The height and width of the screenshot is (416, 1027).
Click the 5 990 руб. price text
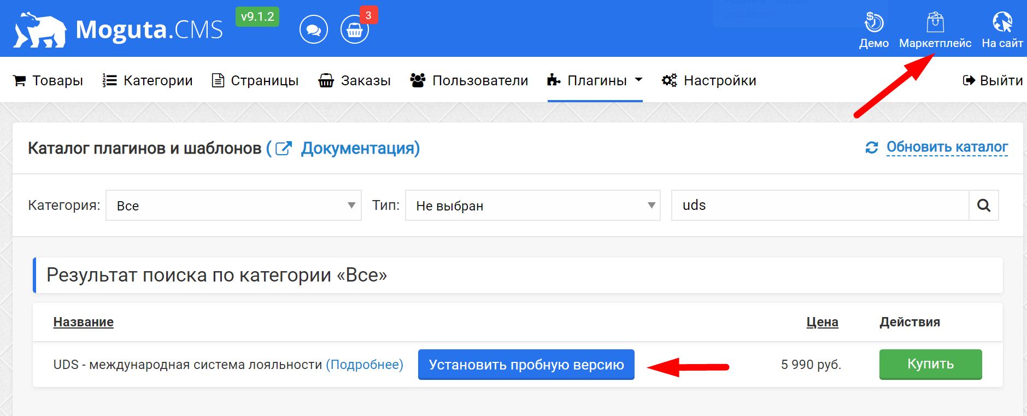(x=811, y=365)
